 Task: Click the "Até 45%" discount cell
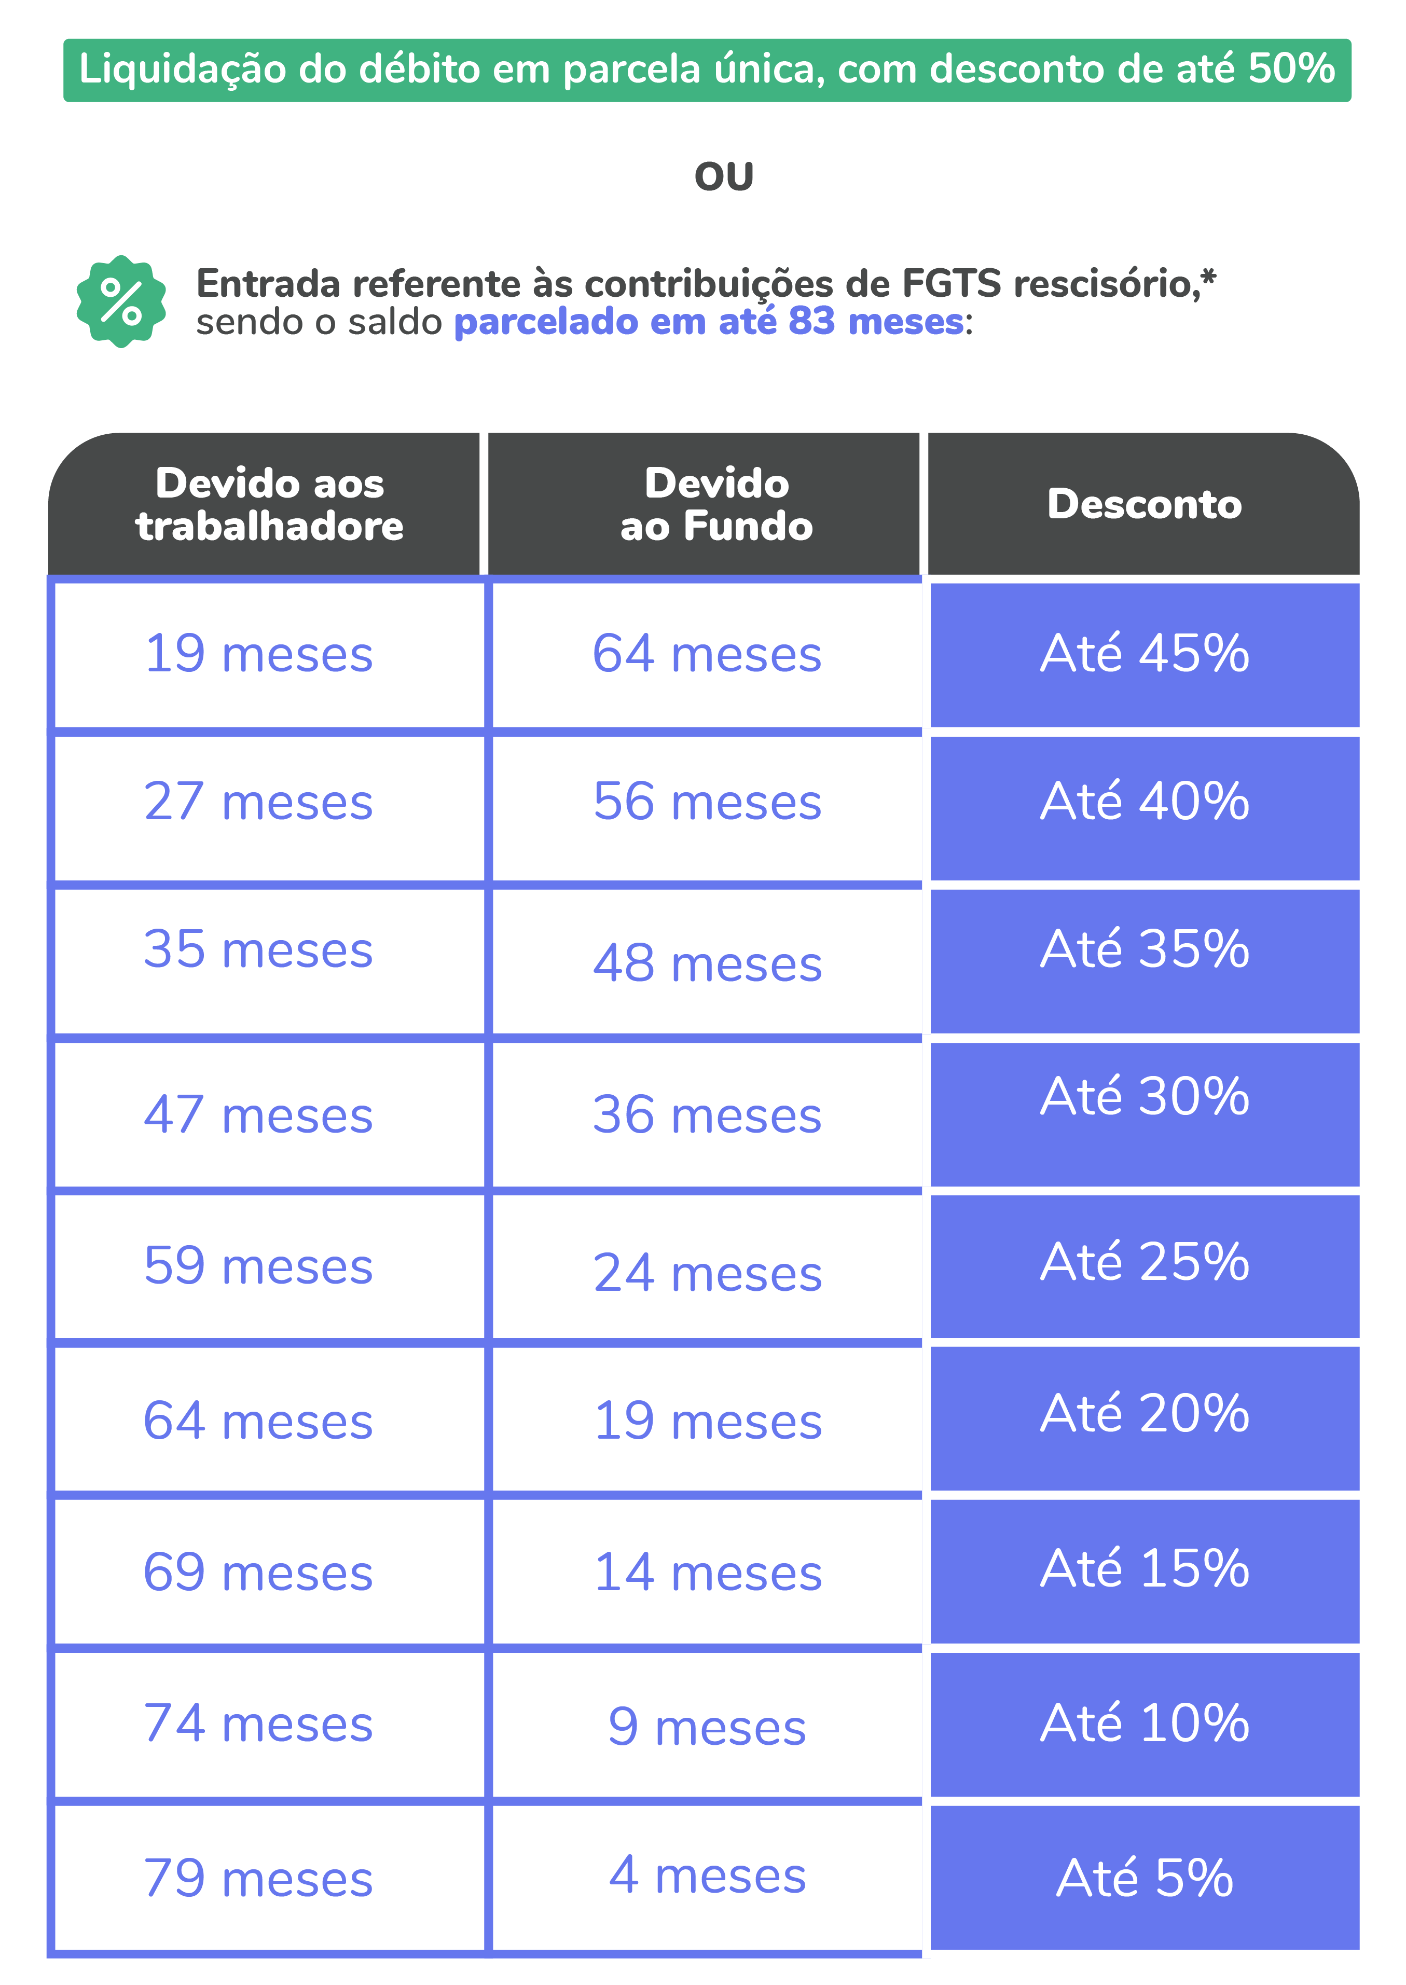(x=1143, y=654)
